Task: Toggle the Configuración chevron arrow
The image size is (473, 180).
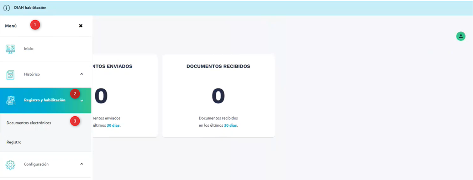Action: (x=82, y=164)
